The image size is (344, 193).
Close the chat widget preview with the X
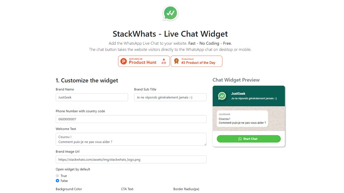[x=282, y=82]
